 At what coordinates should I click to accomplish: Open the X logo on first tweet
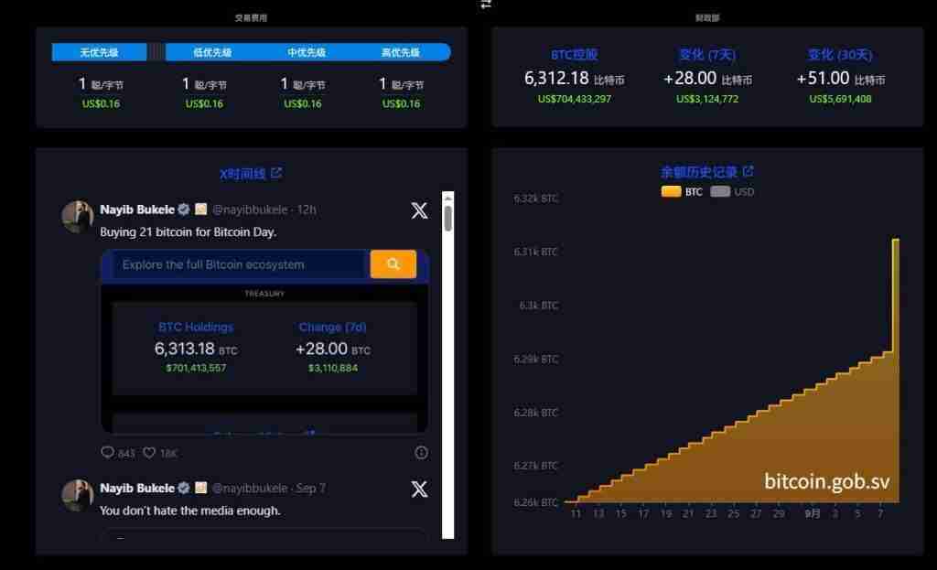tap(419, 210)
